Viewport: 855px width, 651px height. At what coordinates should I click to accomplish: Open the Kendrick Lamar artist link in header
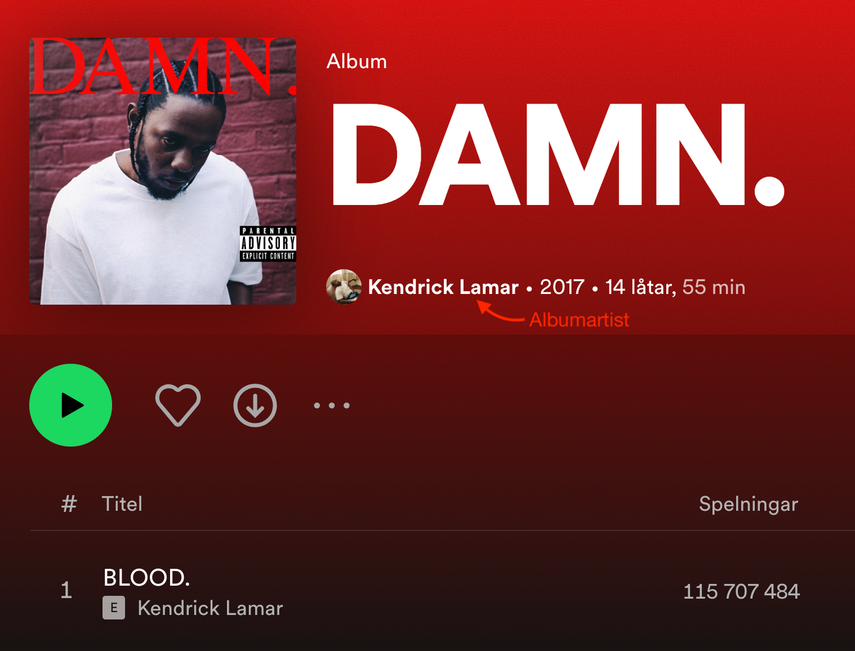click(443, 287)
